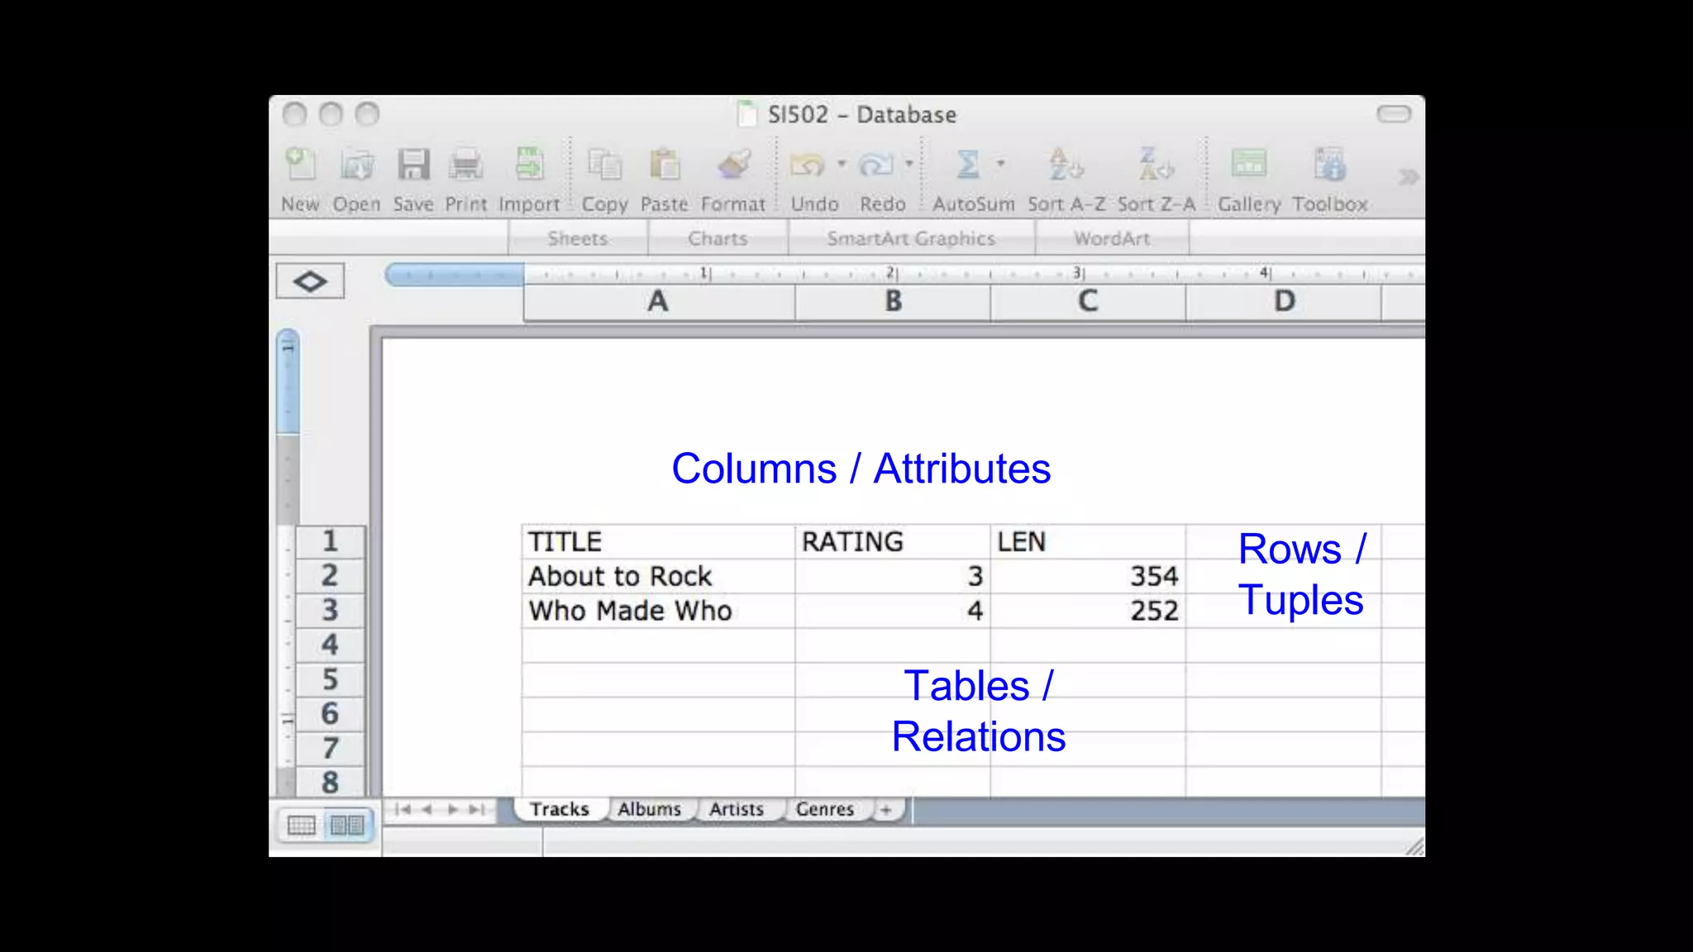This screenshot has height=952, width=1693.
Task: Click the Save disk icon
Action: [413, 164]
